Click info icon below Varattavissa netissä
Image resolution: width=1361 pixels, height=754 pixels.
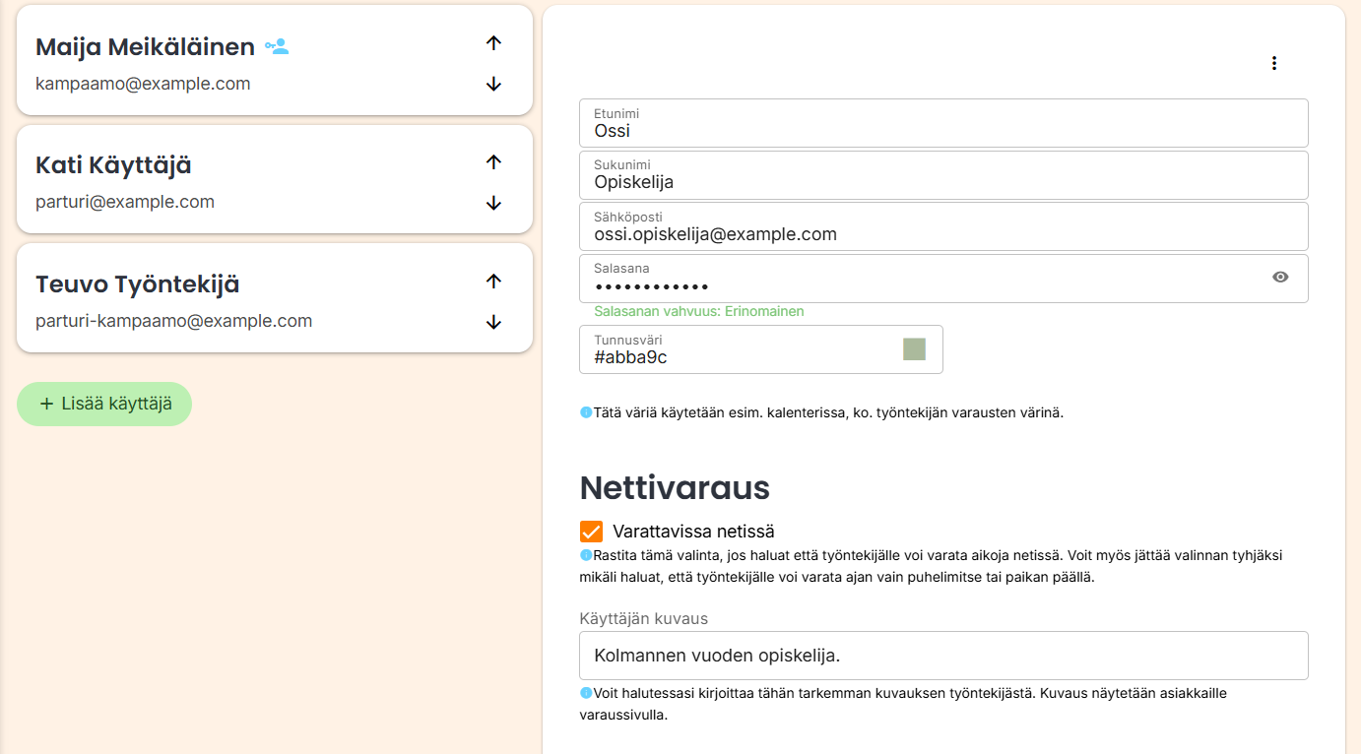(586, 555)
